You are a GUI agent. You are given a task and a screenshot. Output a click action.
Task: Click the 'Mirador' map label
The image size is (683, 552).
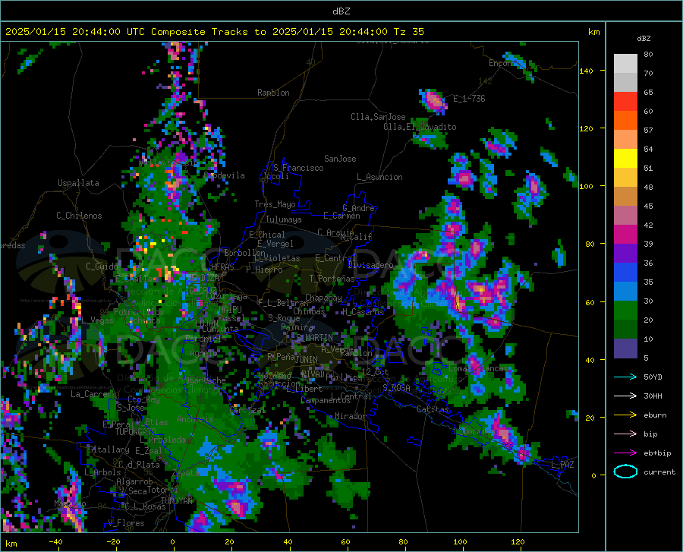(x=350, y=416)
